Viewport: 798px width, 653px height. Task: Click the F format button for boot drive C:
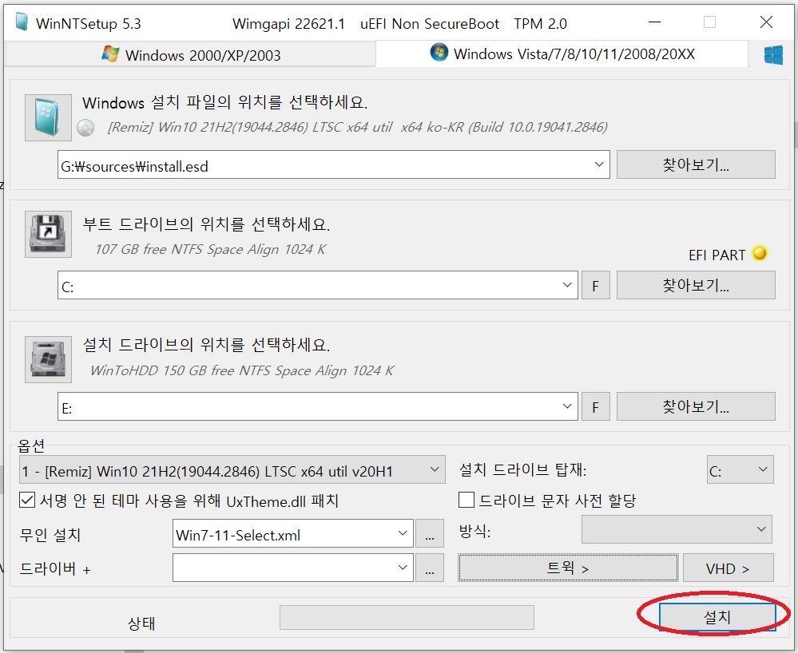(x=595, y=285)
